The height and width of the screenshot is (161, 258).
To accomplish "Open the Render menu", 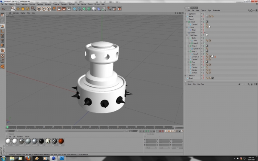I will [x=83, y=4].
